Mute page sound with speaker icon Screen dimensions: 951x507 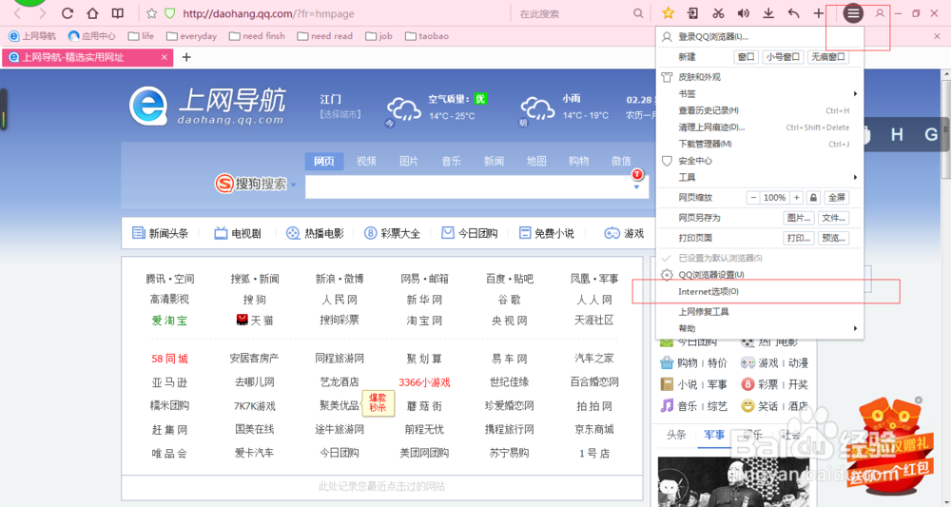point(743,12)
